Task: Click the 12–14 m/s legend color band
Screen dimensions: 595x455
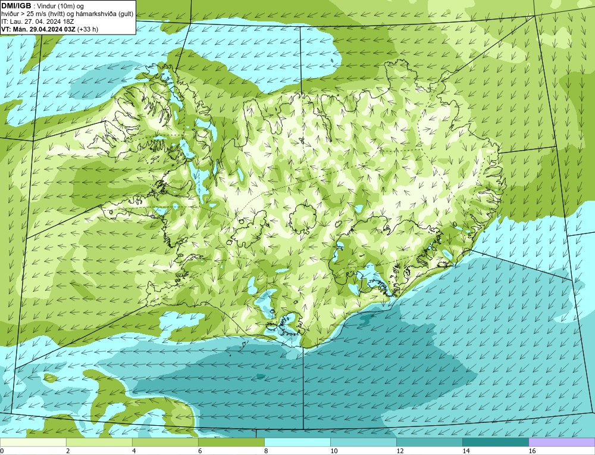Action: (429, 442)
